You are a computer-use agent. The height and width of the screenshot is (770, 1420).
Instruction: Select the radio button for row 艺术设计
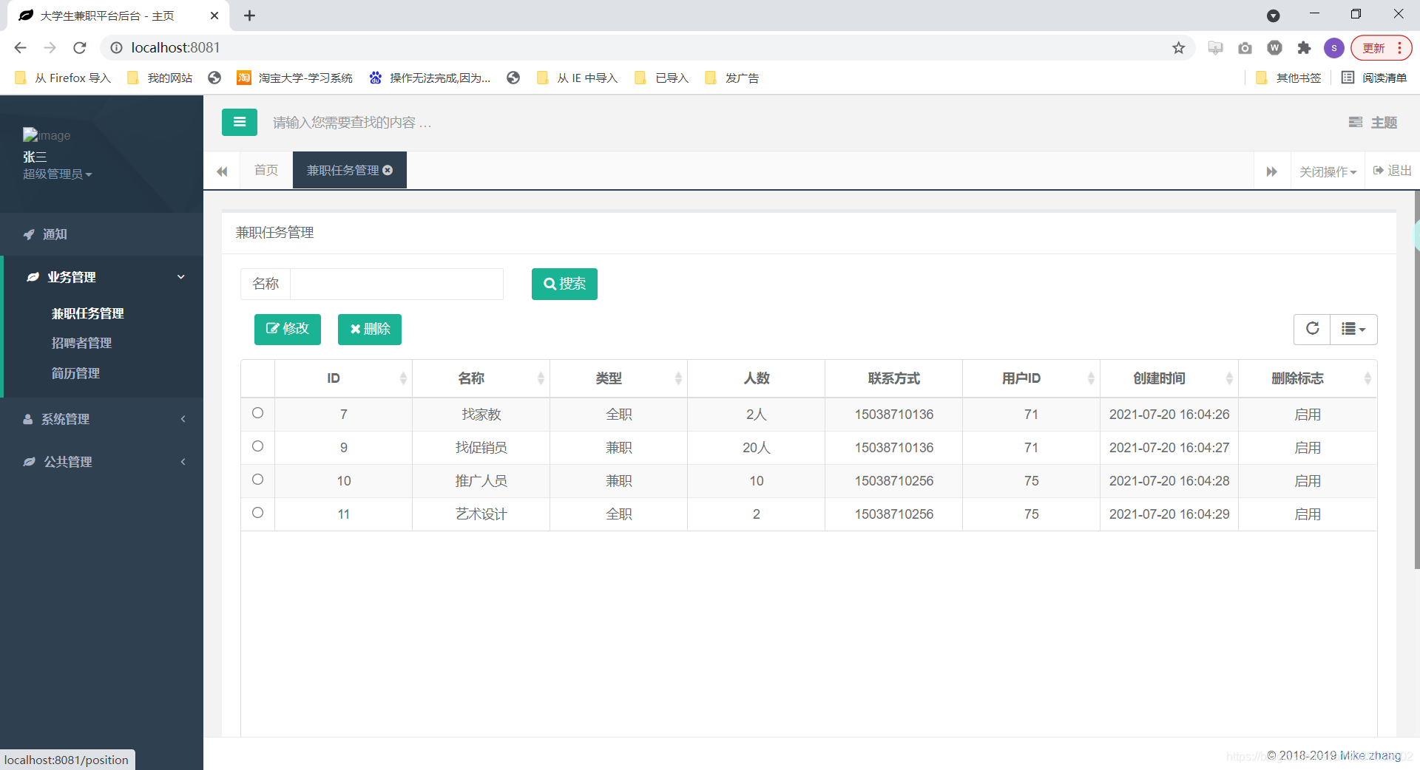(257, 513)
